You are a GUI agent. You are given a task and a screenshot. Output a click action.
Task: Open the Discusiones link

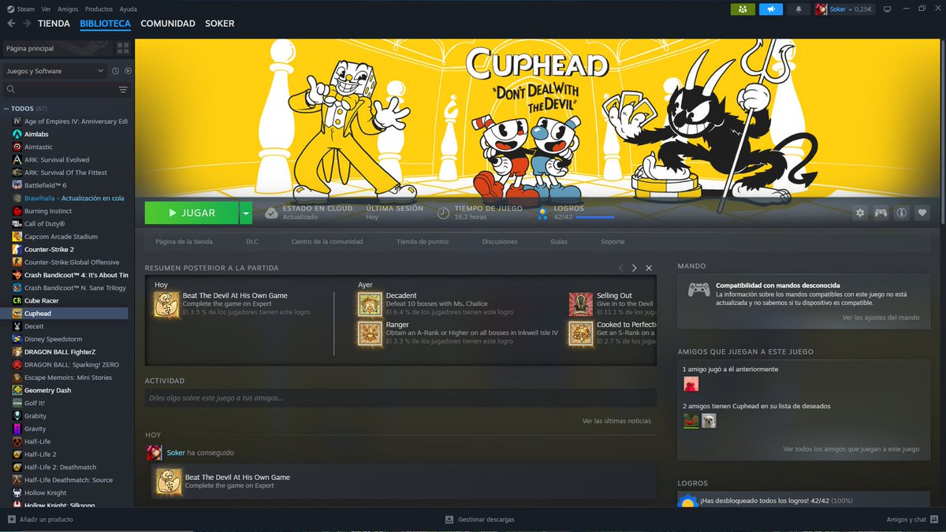coord(500,242)
